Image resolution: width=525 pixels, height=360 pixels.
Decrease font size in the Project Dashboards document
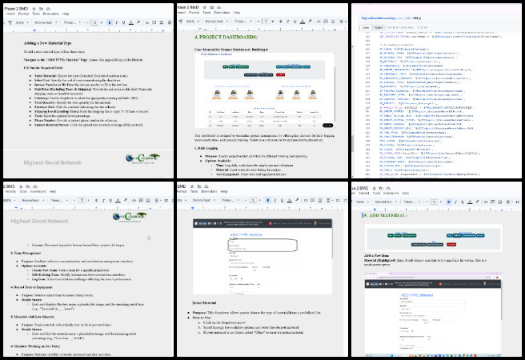(x=258, y=21)
